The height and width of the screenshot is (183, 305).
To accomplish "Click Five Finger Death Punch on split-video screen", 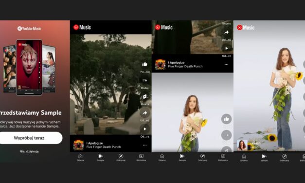I will (x=185, y=66).
